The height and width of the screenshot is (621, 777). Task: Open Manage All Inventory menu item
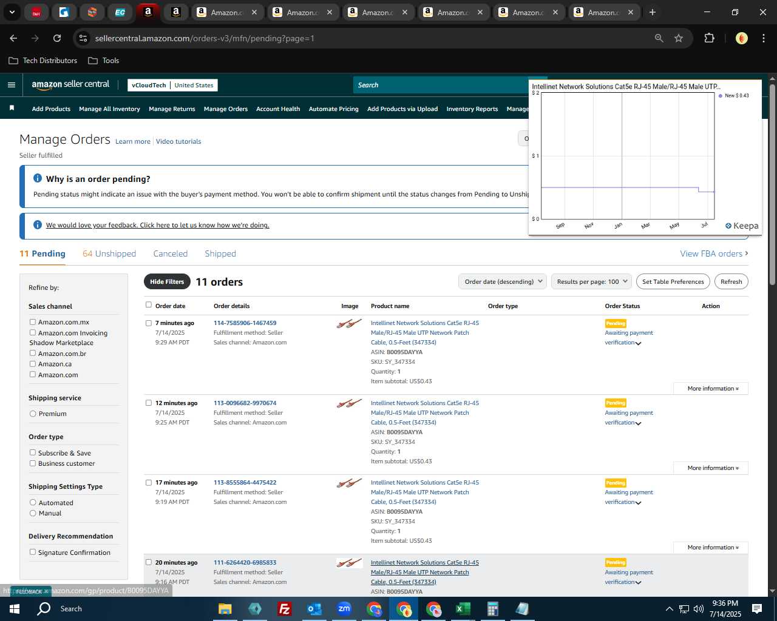click(x=109, y=109)
